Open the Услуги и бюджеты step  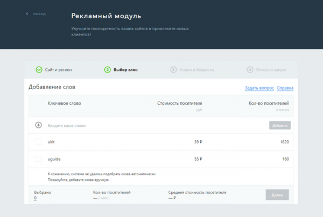click(x=196, y=70)
